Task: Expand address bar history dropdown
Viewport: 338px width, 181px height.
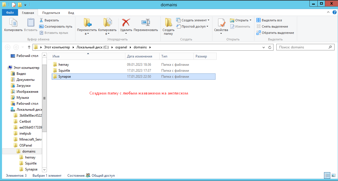Action: pyautogui.click(x=263, y=47)
